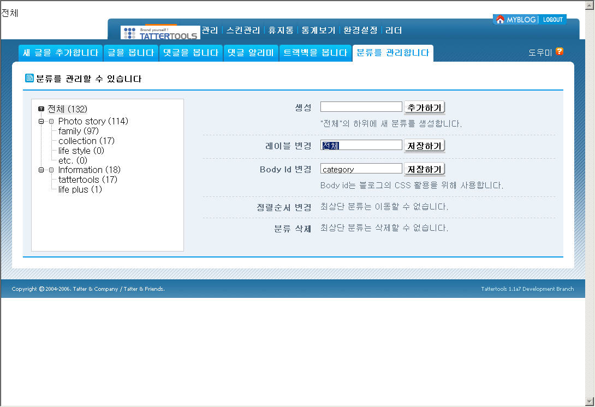Open the 스킨관리 menu
Image resolution: width=595 pixels, height=407 pixels.
(243, 31)
